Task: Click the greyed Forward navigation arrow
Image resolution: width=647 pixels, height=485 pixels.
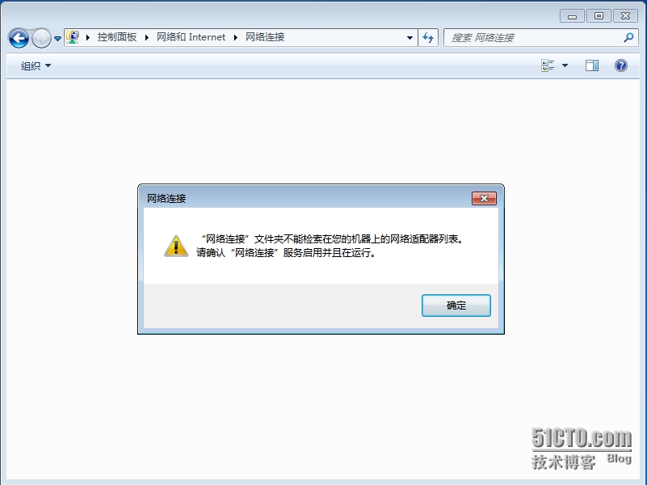Action: tap(41, 38)
